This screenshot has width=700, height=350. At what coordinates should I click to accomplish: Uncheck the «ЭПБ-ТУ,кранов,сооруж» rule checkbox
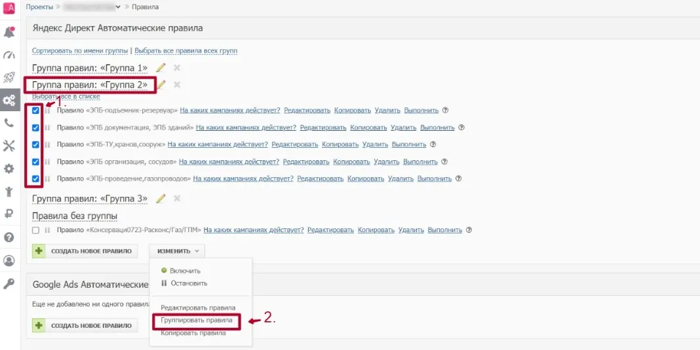point(35,145)
